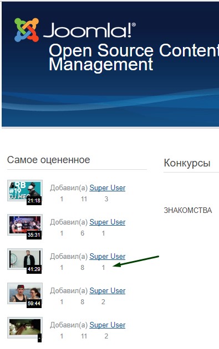Click the ЗНАКОМСТВА entry under Конкурсы

point(188,210)
